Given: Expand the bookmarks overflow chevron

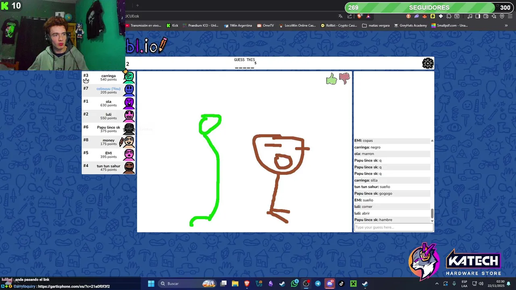Looking at the screenshot, I should pyautogui.click(x=506, y=25).
